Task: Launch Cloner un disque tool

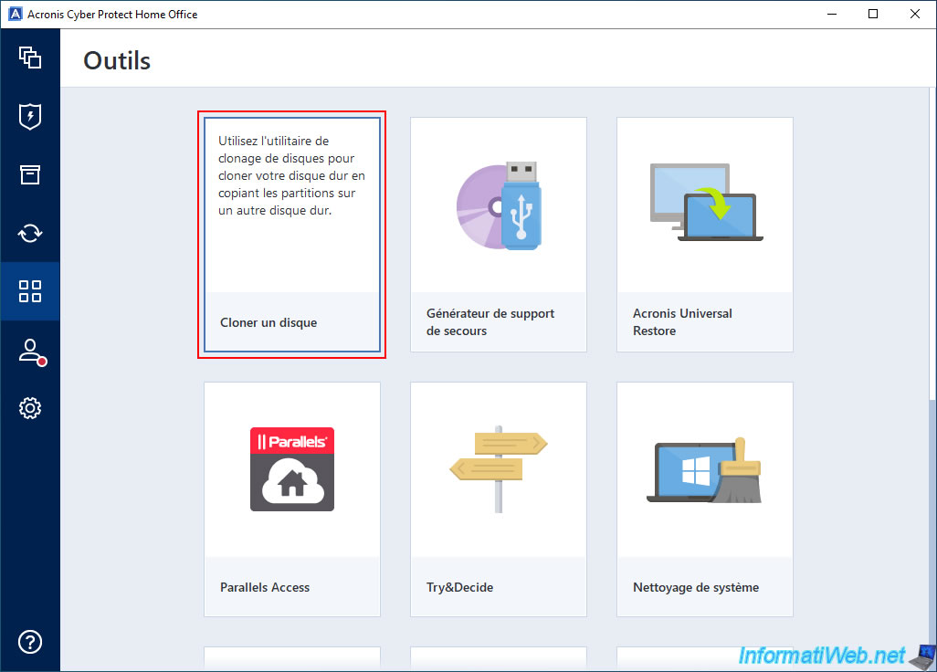Action: pos(268,322)
